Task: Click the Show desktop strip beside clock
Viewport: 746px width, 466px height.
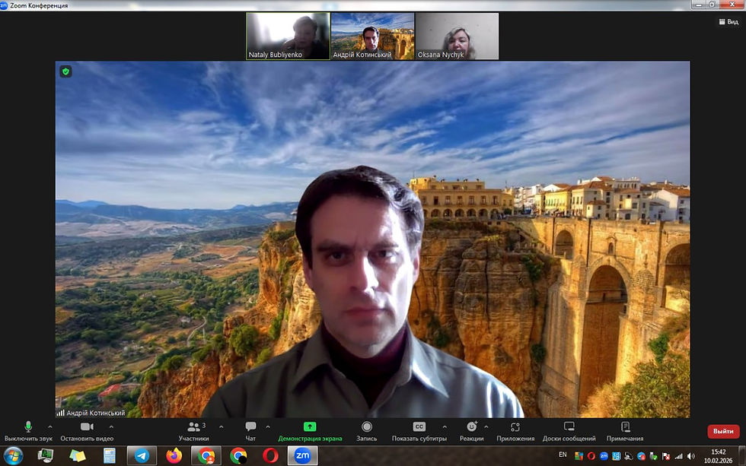Action: click(742, 456)
